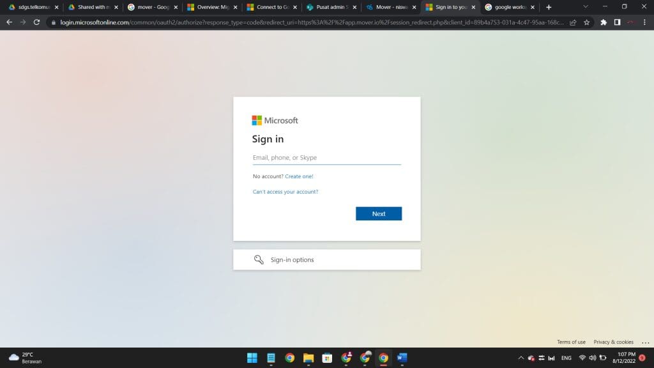654x368 pixels.
Task: Open a new browser tab
Action: tap(549, 7)
